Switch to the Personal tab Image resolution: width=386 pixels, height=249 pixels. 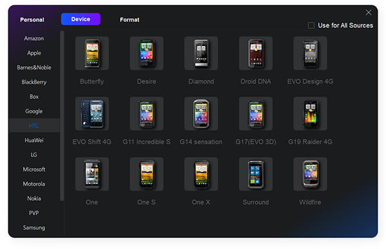pos(32,20)
